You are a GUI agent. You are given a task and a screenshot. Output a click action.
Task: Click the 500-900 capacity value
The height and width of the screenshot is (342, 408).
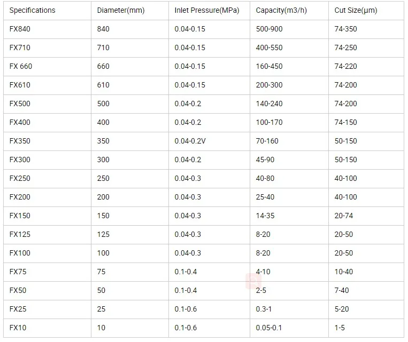(270, 29)
